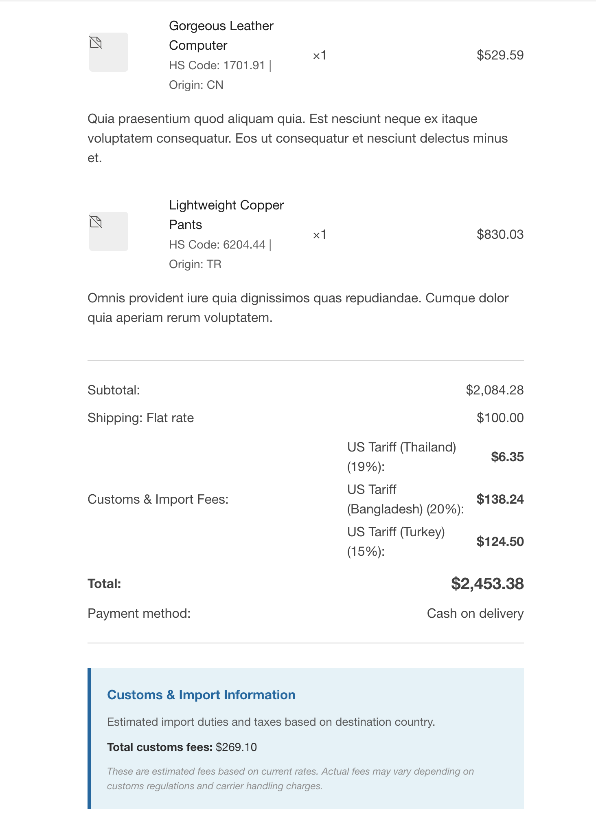
Task: Open the Lightweight Copper Pants product name
Action: [x=226, y=215]
